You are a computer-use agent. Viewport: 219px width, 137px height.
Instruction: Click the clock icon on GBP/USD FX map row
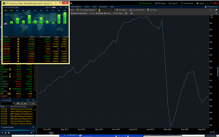pyautogui.click(x=18, y=59)
